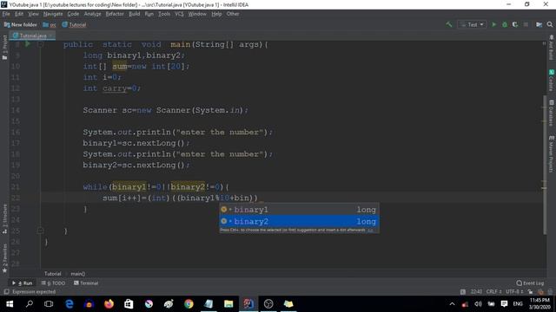This screenshot has width=556, height=312.
Task: Open the Other menu
Action: (233, 14)
